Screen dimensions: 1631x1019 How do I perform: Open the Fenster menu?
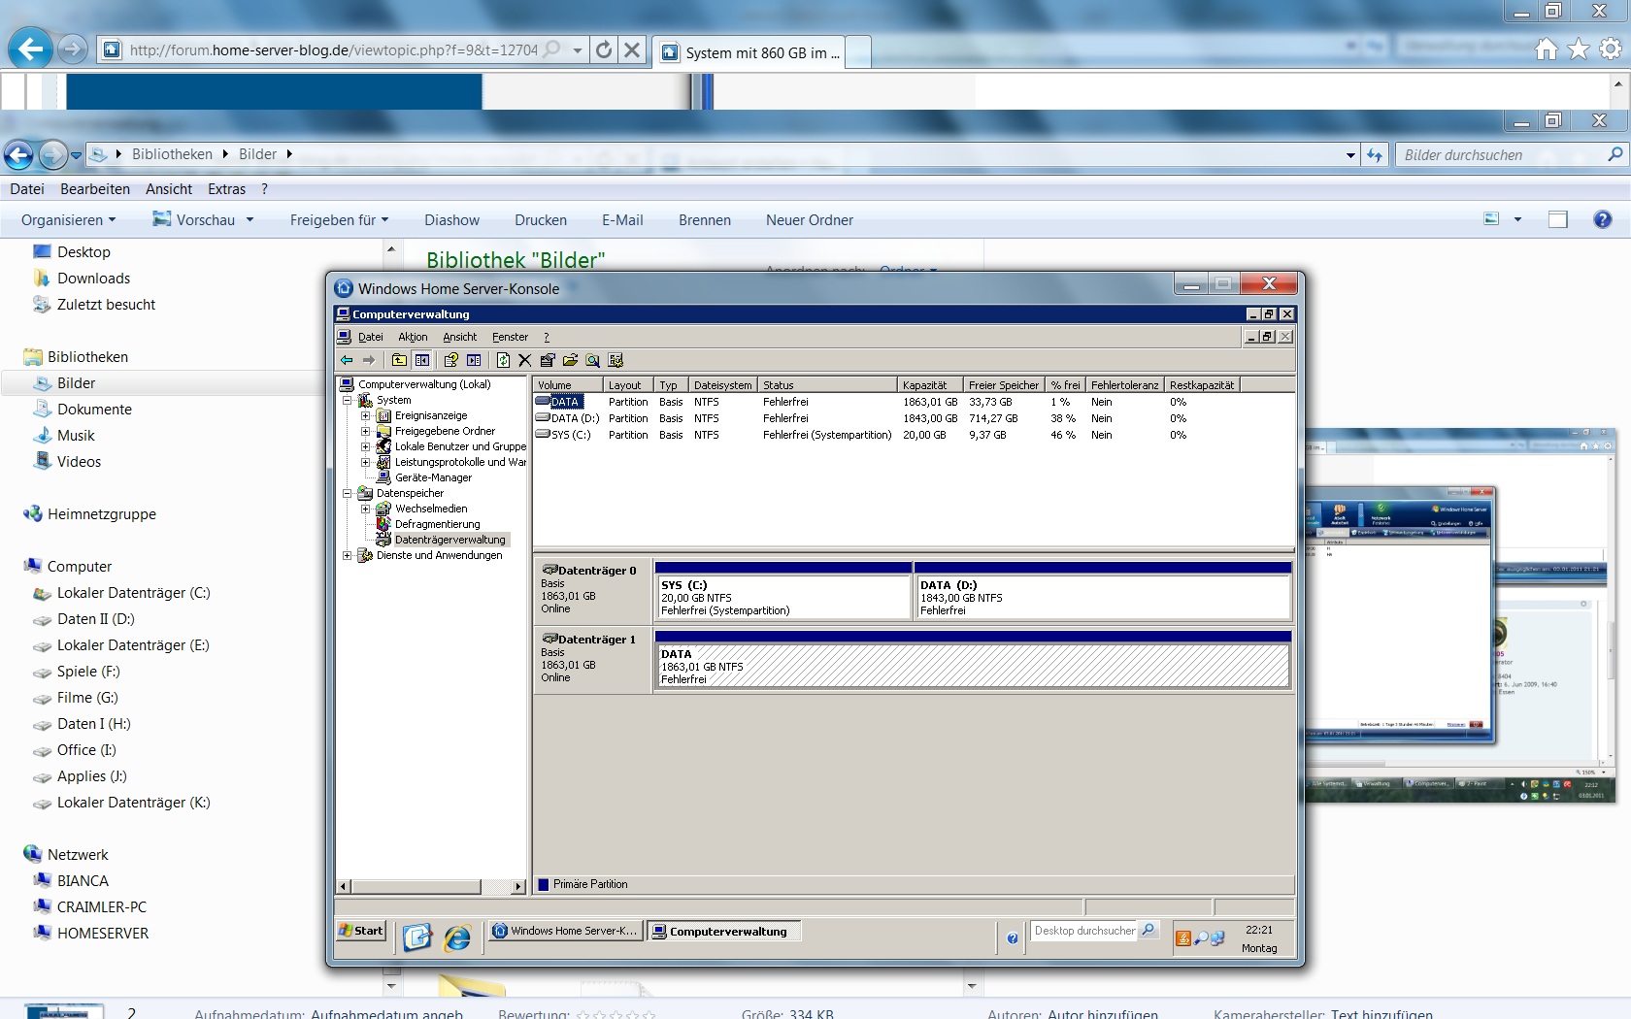[x=510, y=337]
